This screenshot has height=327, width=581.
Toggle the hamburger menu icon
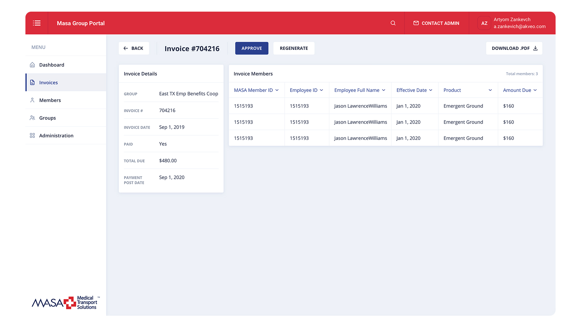tap(37, 23)
